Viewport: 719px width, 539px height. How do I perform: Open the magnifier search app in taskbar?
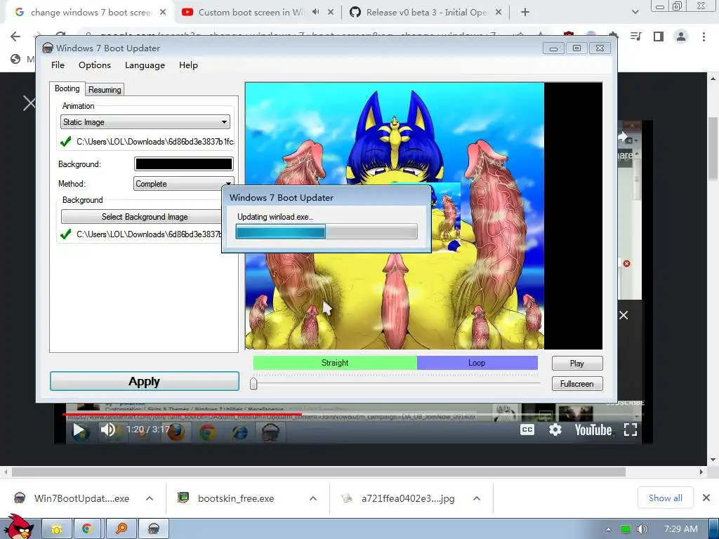tap(121, 529)
